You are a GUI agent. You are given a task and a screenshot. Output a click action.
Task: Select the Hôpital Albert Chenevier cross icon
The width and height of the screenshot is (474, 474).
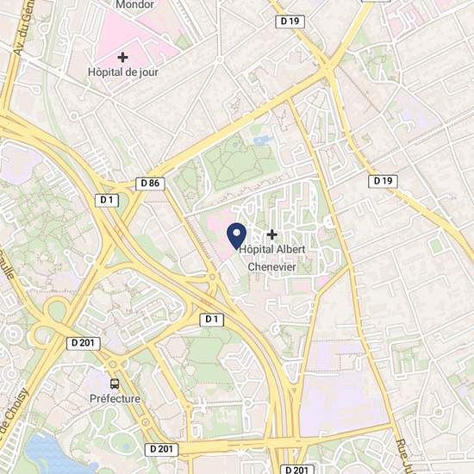(x=272, y=234)
